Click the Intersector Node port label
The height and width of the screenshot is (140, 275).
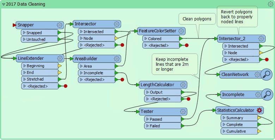point(88,38)
